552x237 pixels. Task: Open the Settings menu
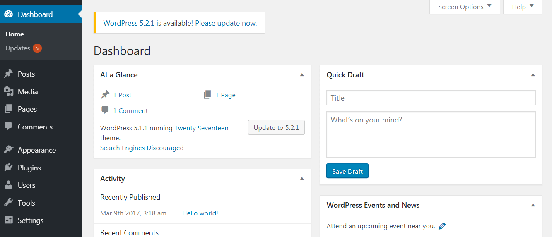point(41,220)
